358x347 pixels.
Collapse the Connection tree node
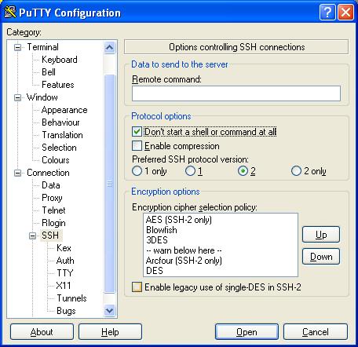click(x=17, y=173)
